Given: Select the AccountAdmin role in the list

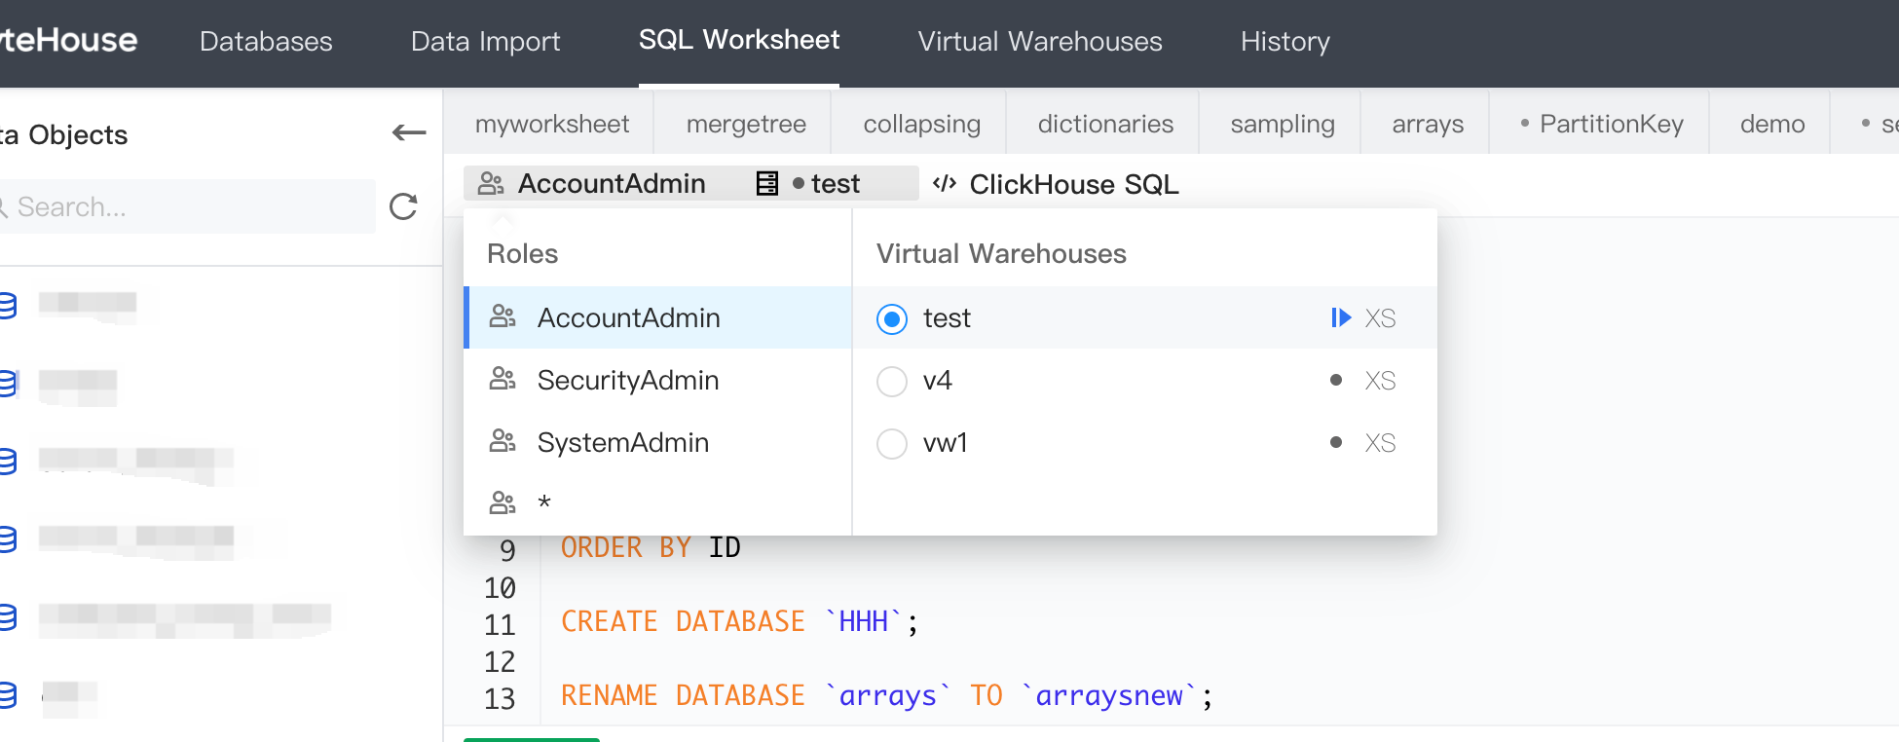Looking at the screenshot, I should pyautogui.click(x=658, y=317).
